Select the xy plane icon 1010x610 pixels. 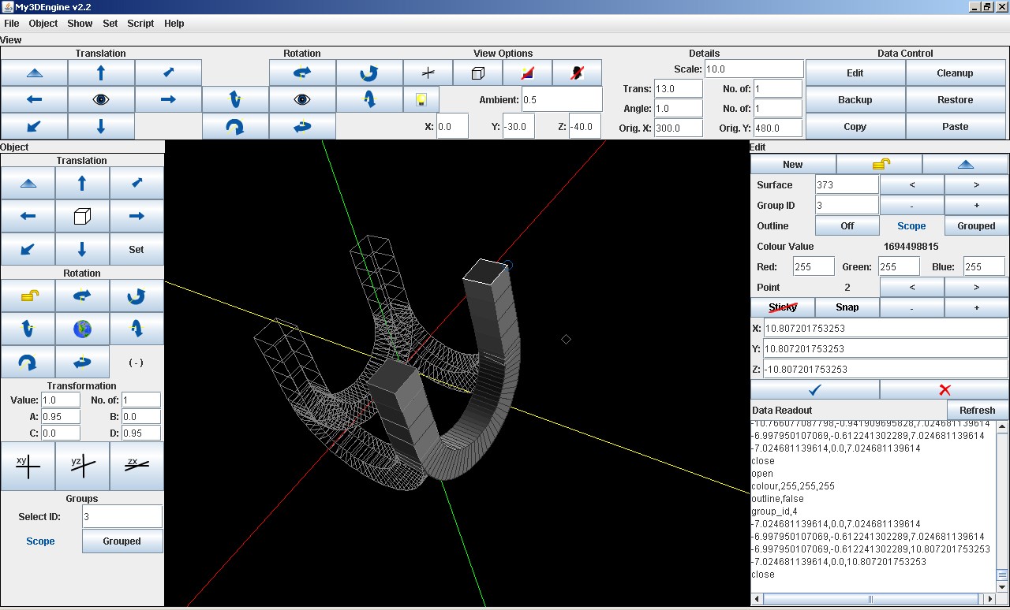[28, 466]
